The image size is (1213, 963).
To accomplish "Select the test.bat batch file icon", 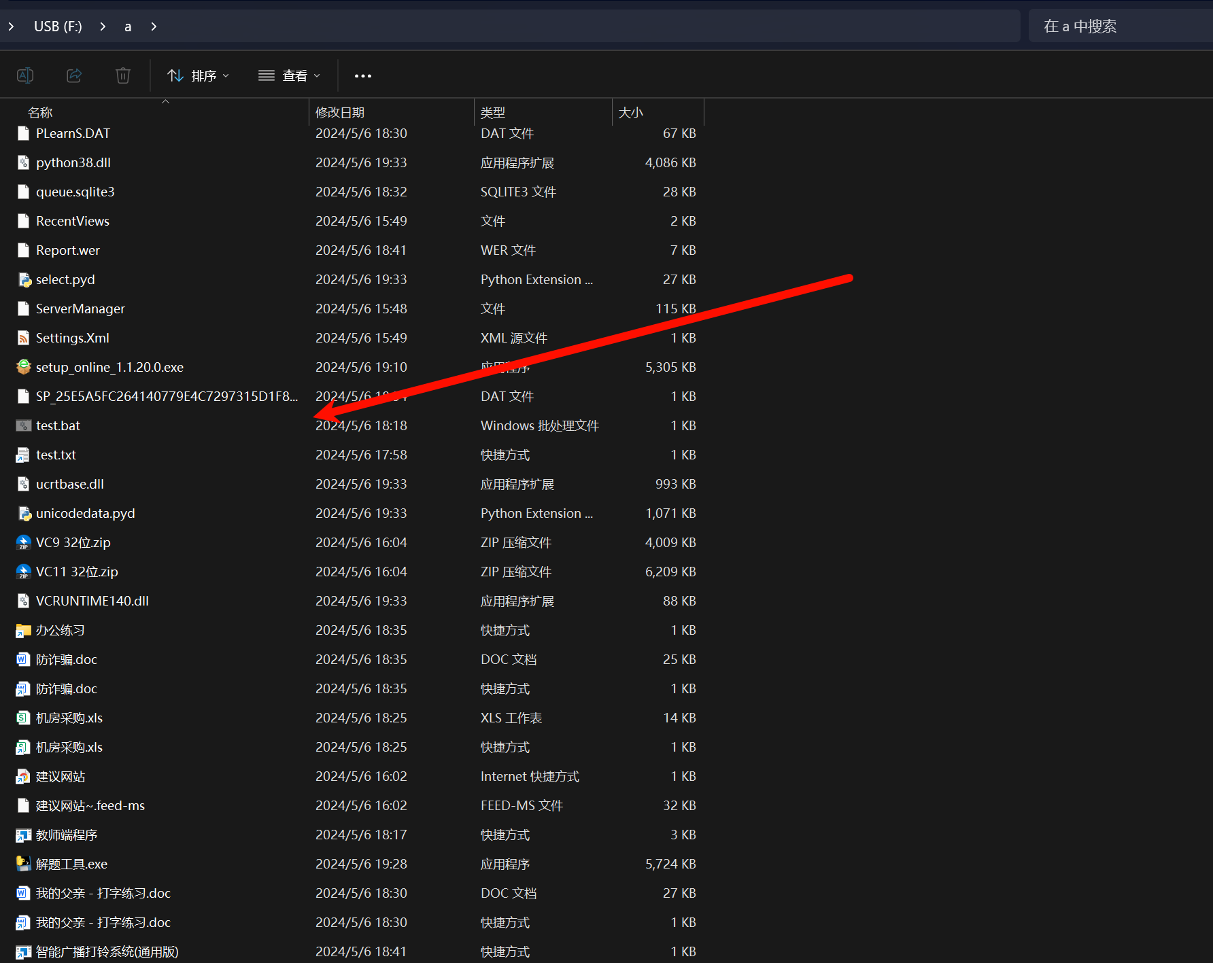I will 24,425.
